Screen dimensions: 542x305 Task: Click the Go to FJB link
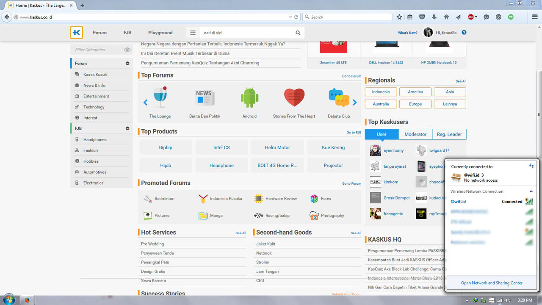point(354,133)
